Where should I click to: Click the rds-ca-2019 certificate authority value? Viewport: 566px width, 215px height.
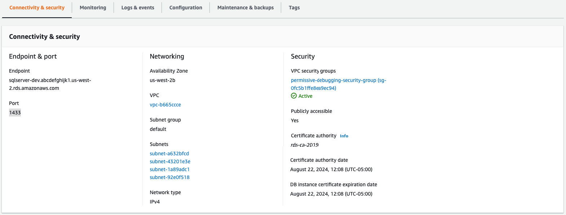tap(305, 145)
